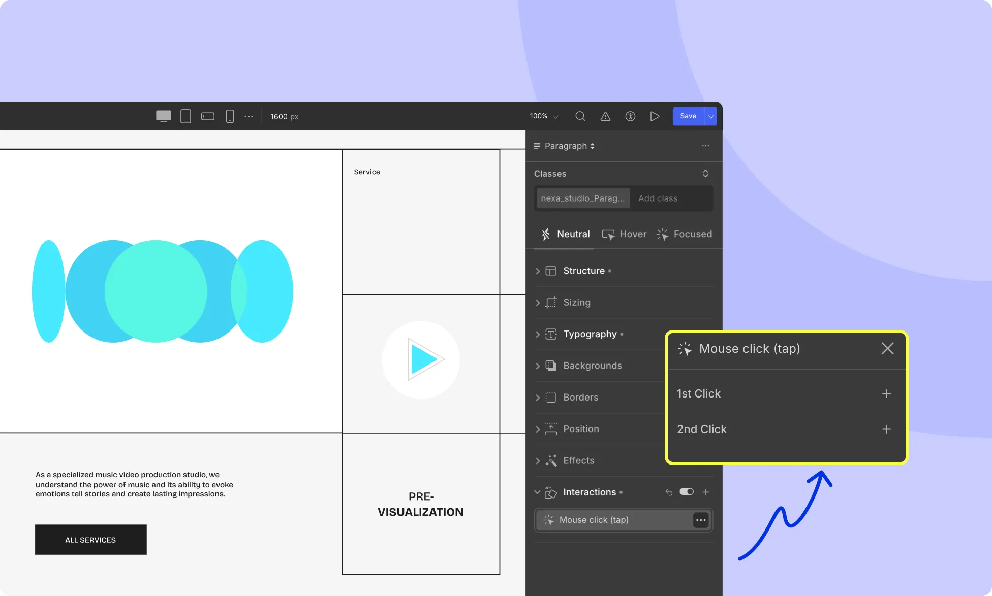Select the tablet preview icon
Image resolution: width=992 pixels, height=596 pixels.
pos(185,116)
